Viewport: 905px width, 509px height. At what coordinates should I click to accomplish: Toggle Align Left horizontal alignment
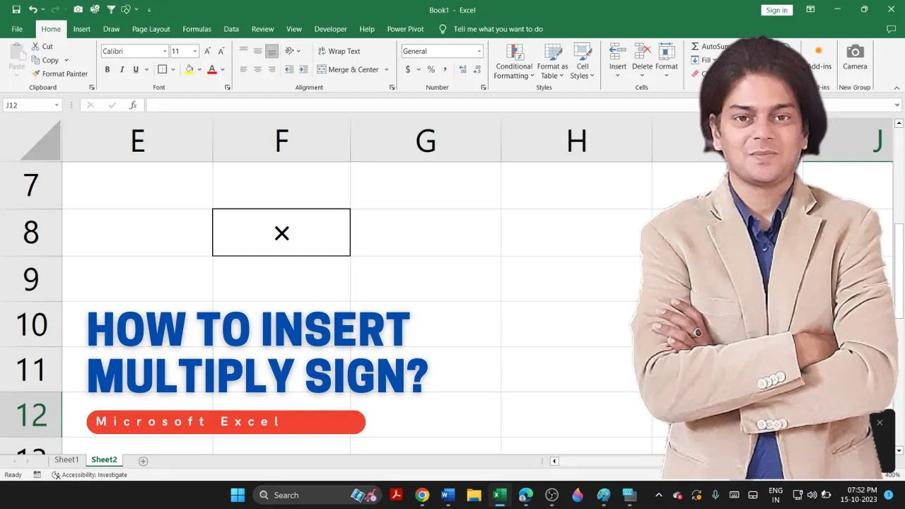tap(243, 69)
